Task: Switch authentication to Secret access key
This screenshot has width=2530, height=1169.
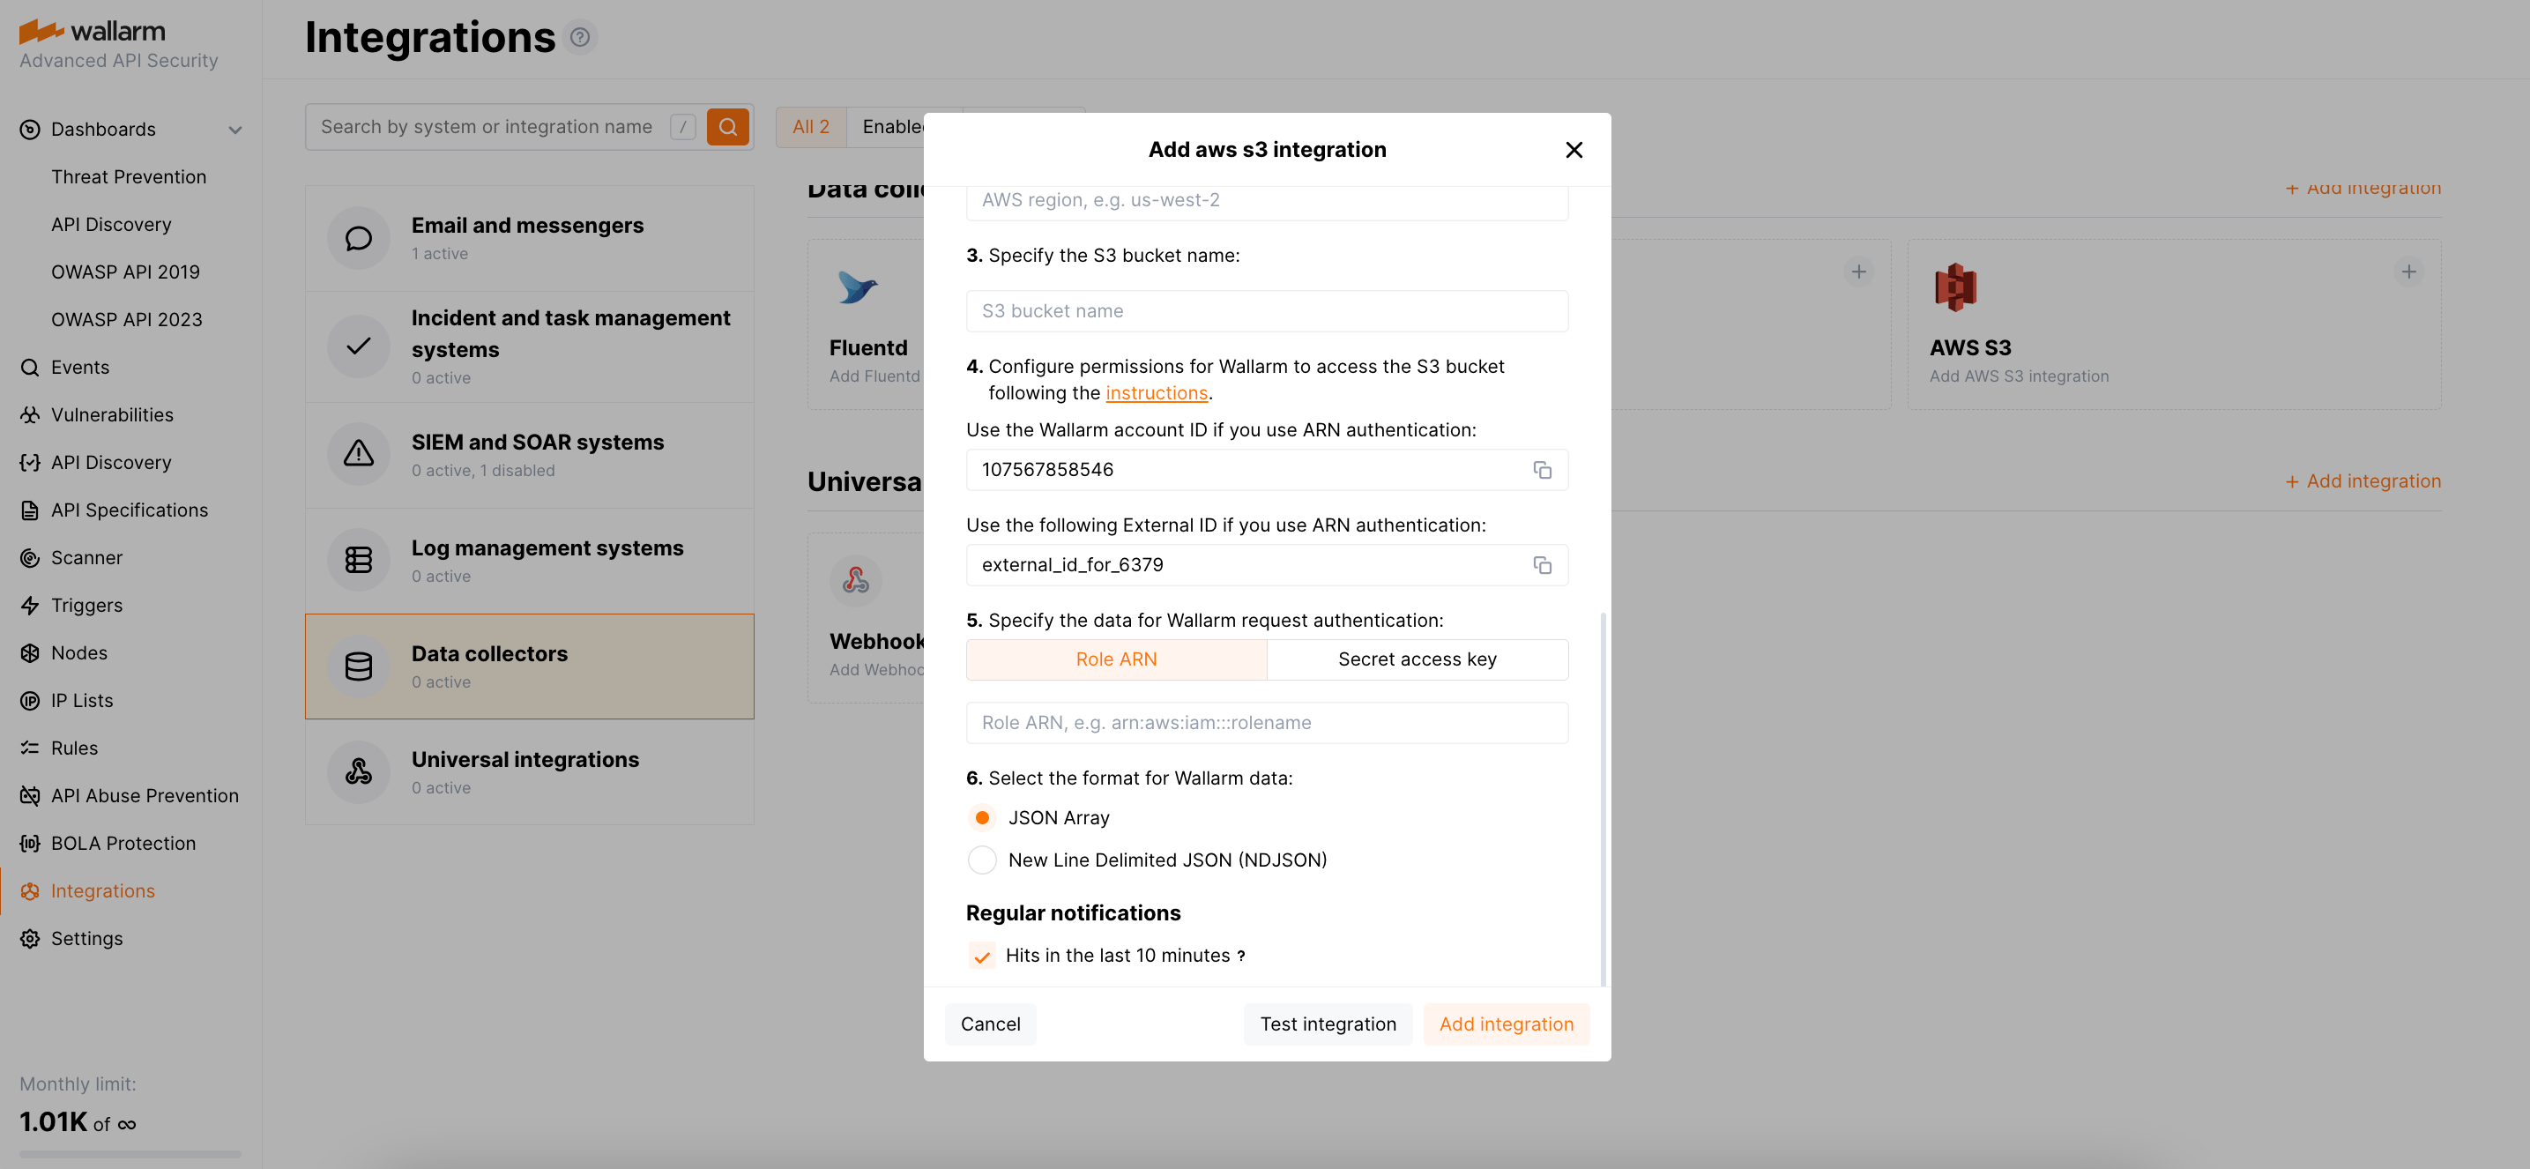Action: (x=1417, y=659)
